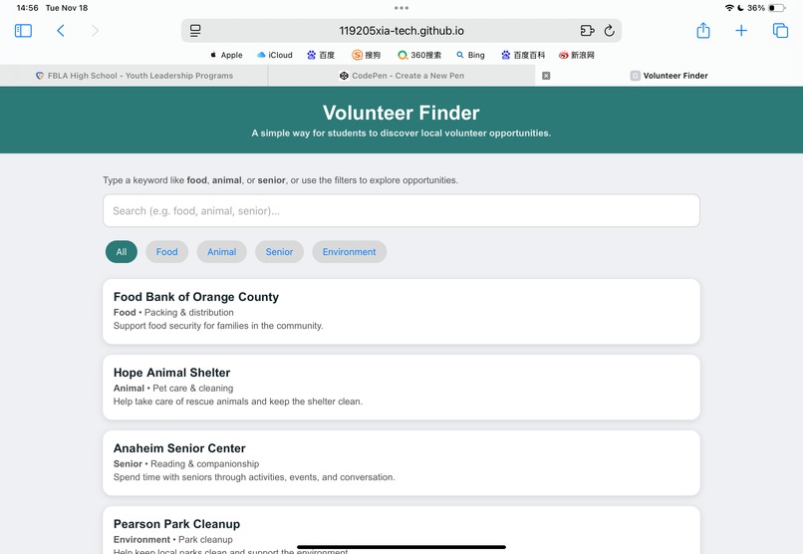Viewport: 803px width, 554px height.
Task: Select the All filter chip
Action: tap(122, 252)
